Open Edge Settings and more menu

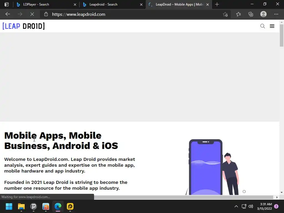coord(276,14)
